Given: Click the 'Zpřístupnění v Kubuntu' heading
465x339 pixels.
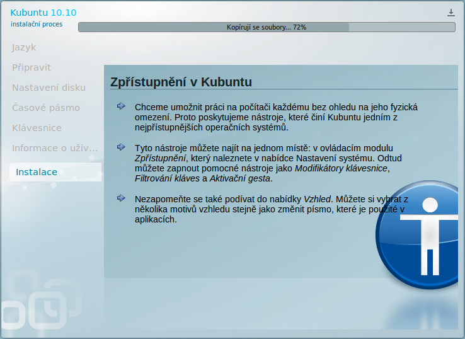Looking at the screenshot, I should (181, 82).
